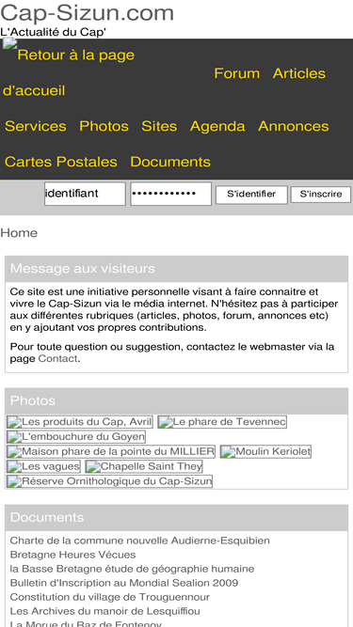Click the S'identifier button

tap(251, 195)
